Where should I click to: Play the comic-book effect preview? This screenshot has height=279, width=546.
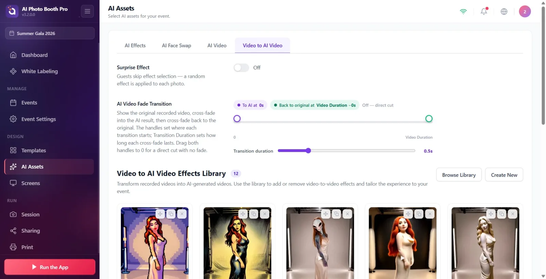[237, 258]
